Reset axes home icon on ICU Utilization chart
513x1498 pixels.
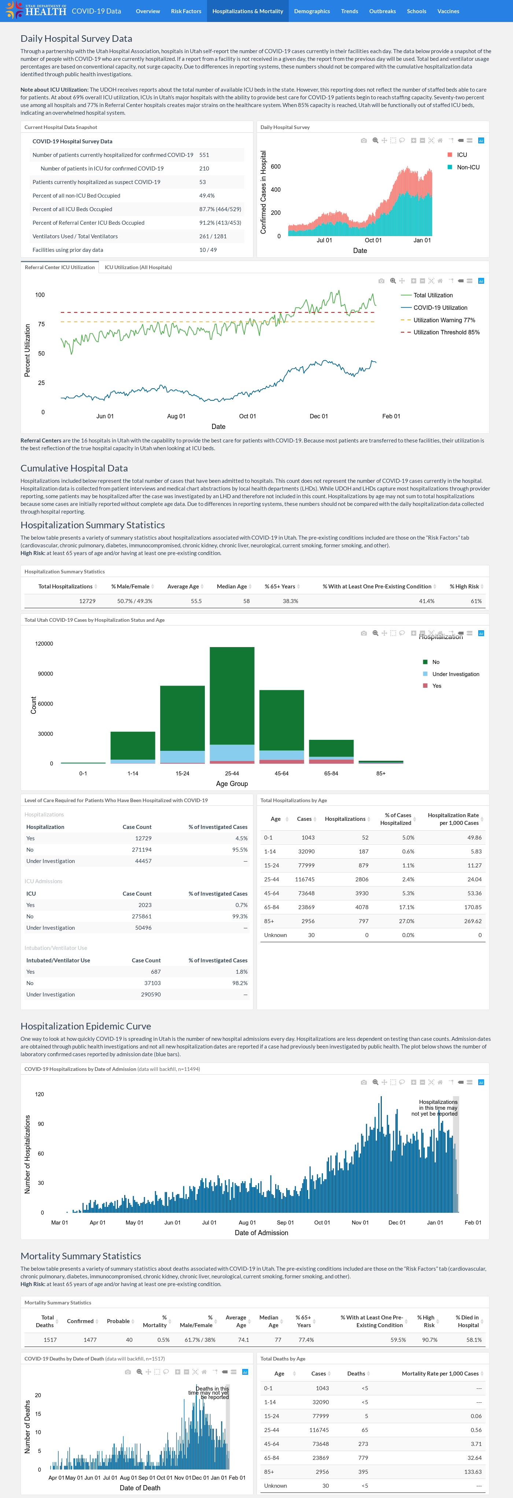pos(440,281)
